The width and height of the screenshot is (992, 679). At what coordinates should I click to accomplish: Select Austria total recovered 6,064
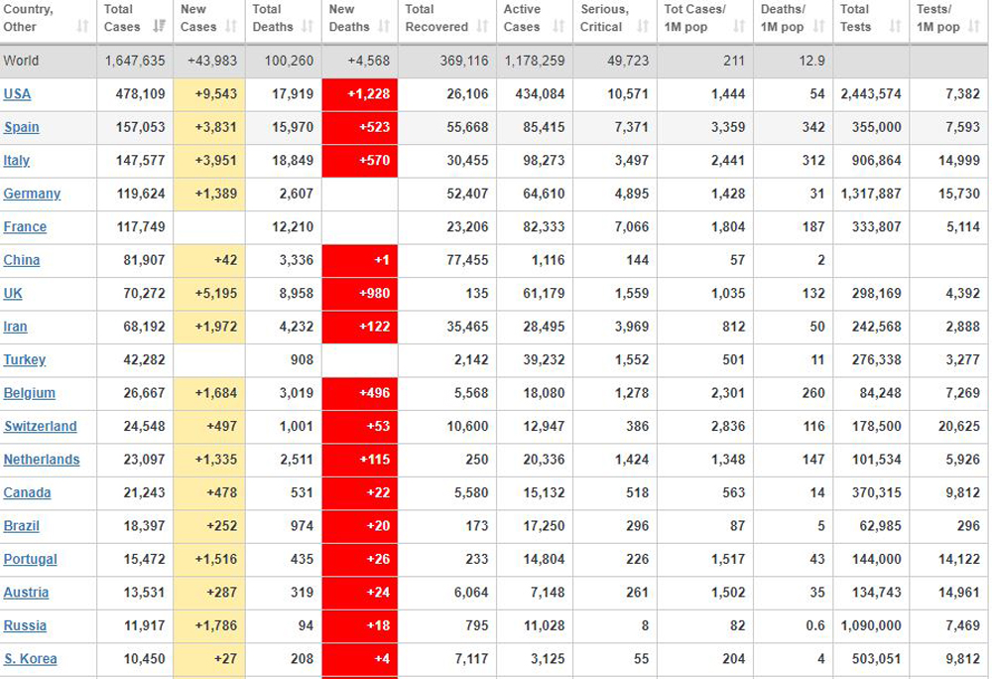(x=471, y=593)
